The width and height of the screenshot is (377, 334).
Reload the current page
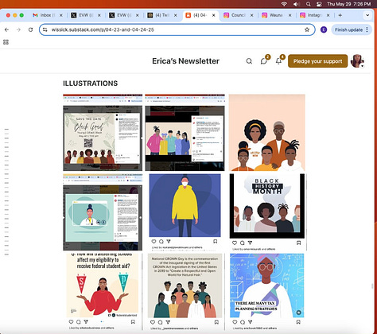(x=30, y=29)
